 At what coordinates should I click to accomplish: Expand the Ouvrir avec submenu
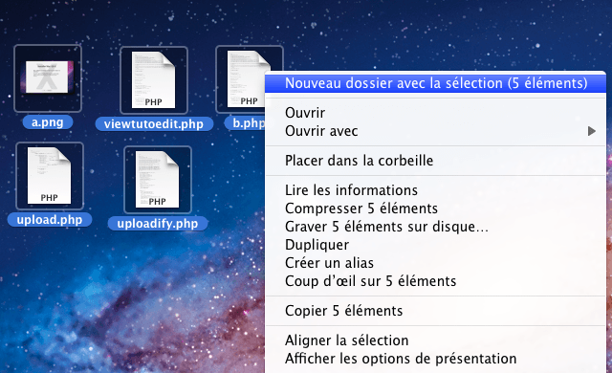coord(436,131)
